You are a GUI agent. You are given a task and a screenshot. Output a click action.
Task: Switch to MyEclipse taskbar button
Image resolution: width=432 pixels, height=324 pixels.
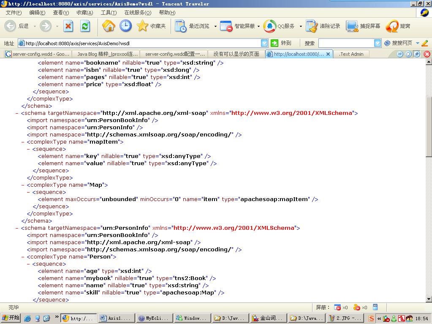pyautogui.click(x=155, y=318)
